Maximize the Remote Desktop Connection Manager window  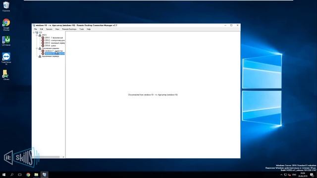[x=231, y=25]
